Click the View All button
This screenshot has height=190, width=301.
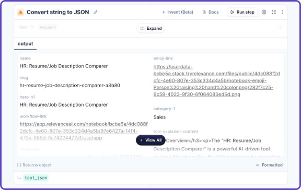(x=150, y=140)
